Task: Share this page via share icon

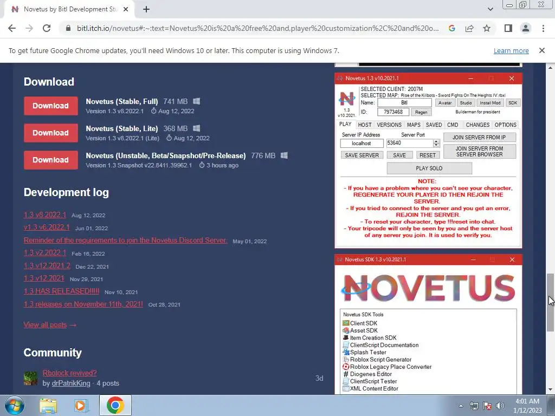Action: 469,28
